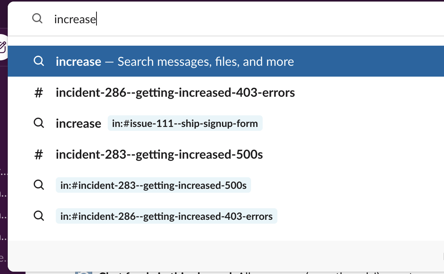
Task: Click empty area right of the typed query
Action: point(271,19)
